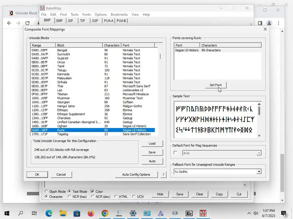Select Text Mode radio button
Viewport: 293px width, 219px height.
(69, 191)
